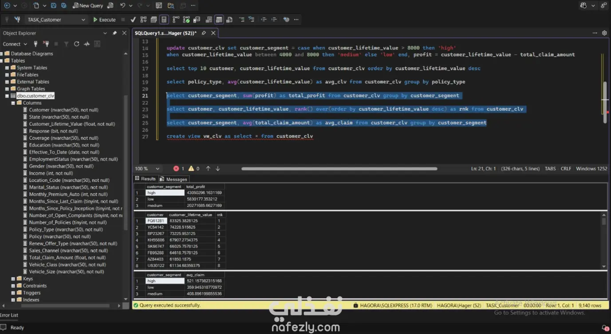Screen dimensions: 611x334
Task: Expand the FileTables folder
Action: click(7, 75)
